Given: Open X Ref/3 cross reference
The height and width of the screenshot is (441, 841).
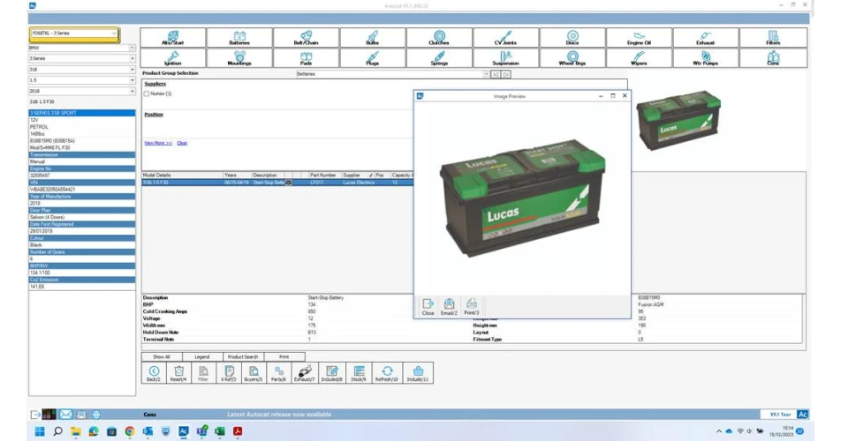Looking at the screenshot, I should [x=229, y=373].
